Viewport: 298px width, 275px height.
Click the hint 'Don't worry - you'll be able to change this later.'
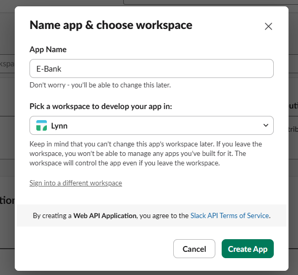click(100, 85)
